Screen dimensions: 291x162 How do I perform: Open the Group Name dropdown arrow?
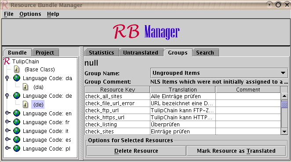coord(283,73)
